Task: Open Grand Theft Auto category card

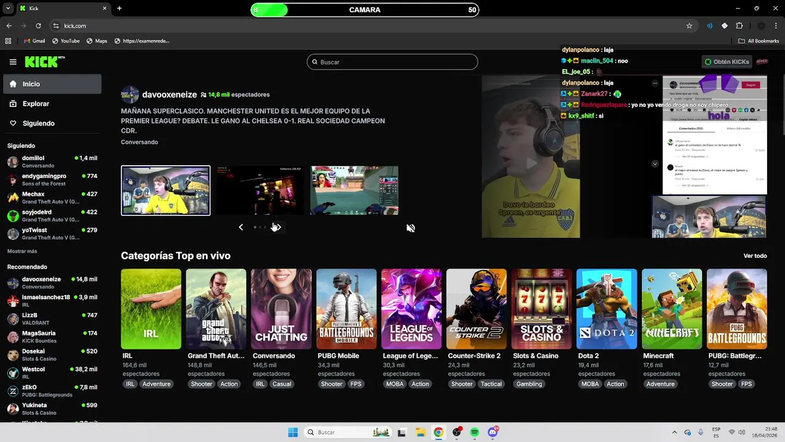Action: click(216, 309)
